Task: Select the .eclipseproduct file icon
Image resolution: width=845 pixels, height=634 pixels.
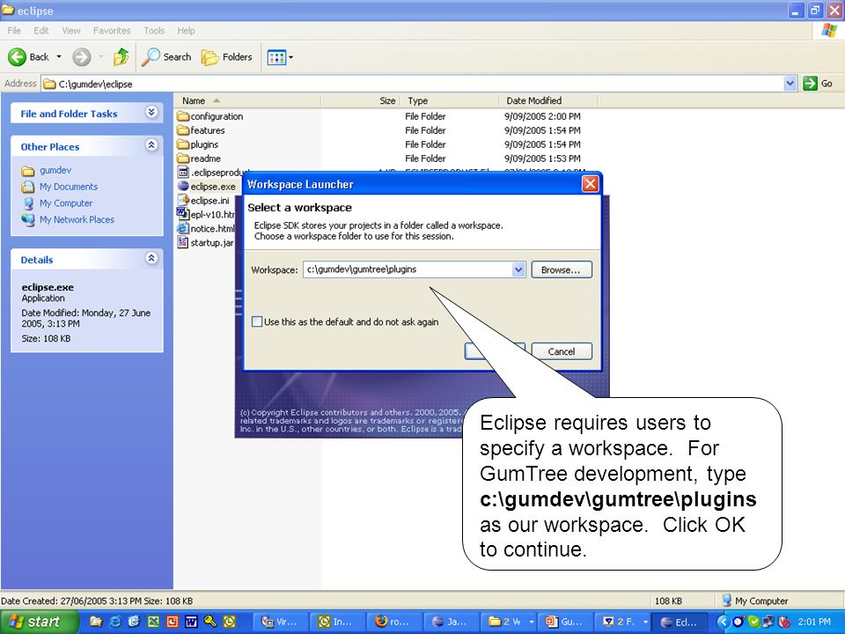Action: (183, 173)
